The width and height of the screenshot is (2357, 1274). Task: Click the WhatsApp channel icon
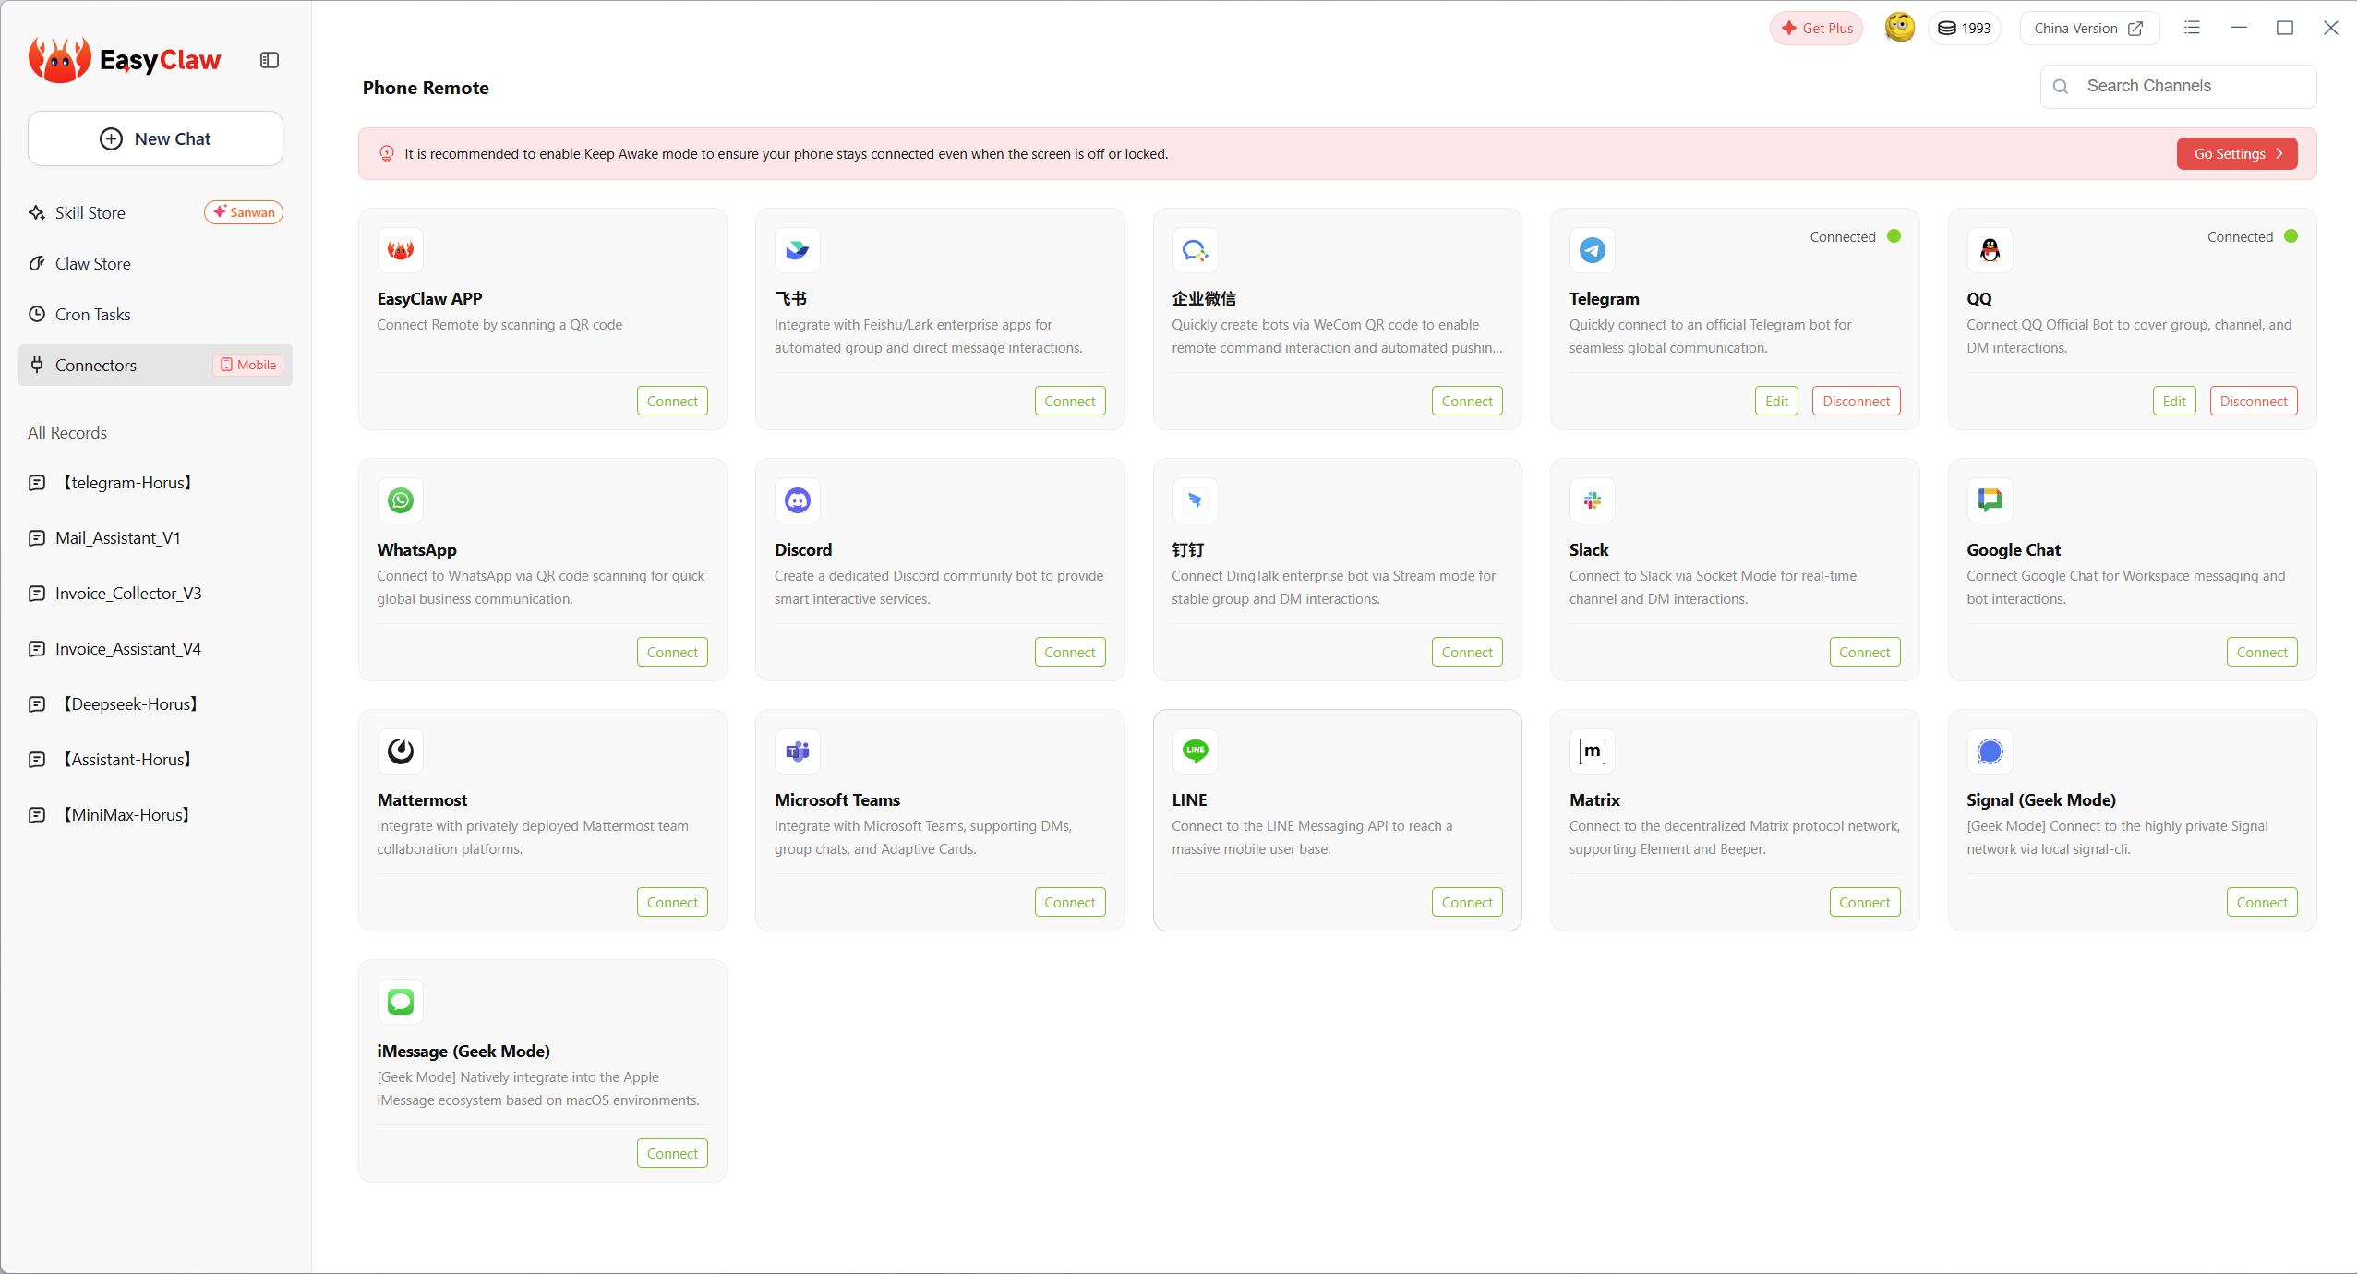click(x=400, y=500)
